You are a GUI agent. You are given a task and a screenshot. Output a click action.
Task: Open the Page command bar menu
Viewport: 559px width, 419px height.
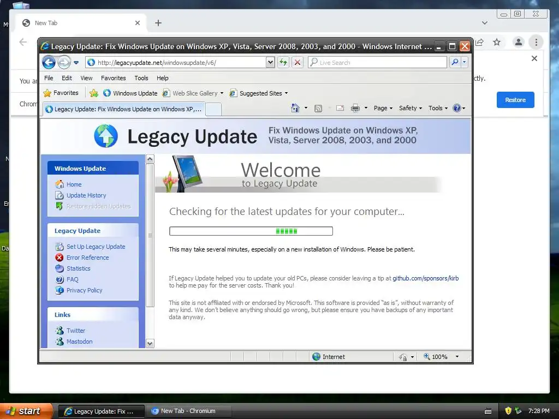coord(383,108)
